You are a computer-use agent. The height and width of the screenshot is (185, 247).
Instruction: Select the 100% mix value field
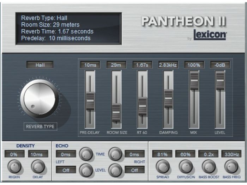coord(194,65)
